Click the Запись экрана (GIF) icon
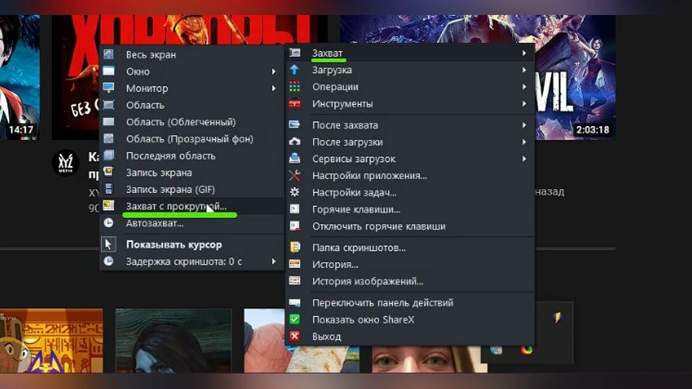This screenshot has width=692, height=389. click(x=108, y=189)
